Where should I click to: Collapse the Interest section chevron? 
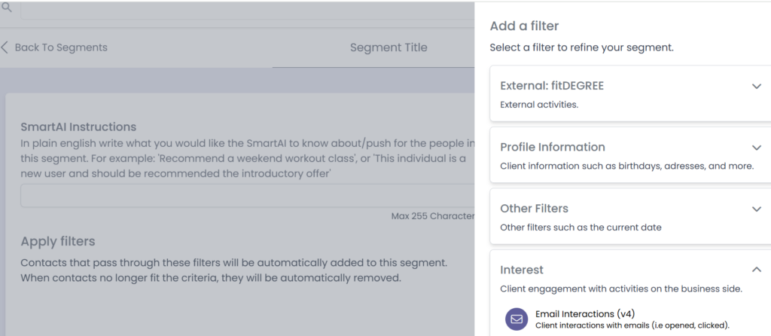click(757, 270)
